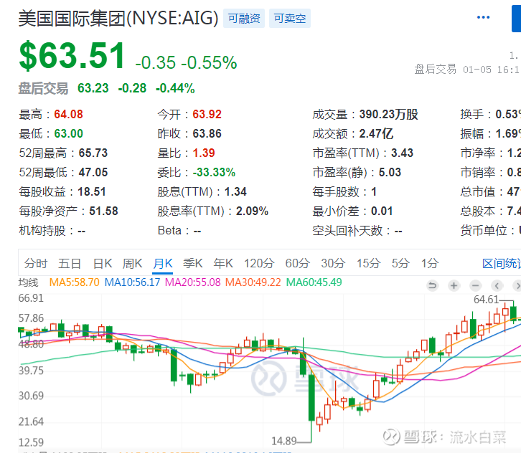Screen dimensions: 521x453
Task: Click the 可卖空 tag
Action: pyautogui.click(x=290, y=18)
